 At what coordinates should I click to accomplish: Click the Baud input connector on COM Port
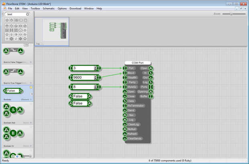pyautogui.click(x=125, y=73)
